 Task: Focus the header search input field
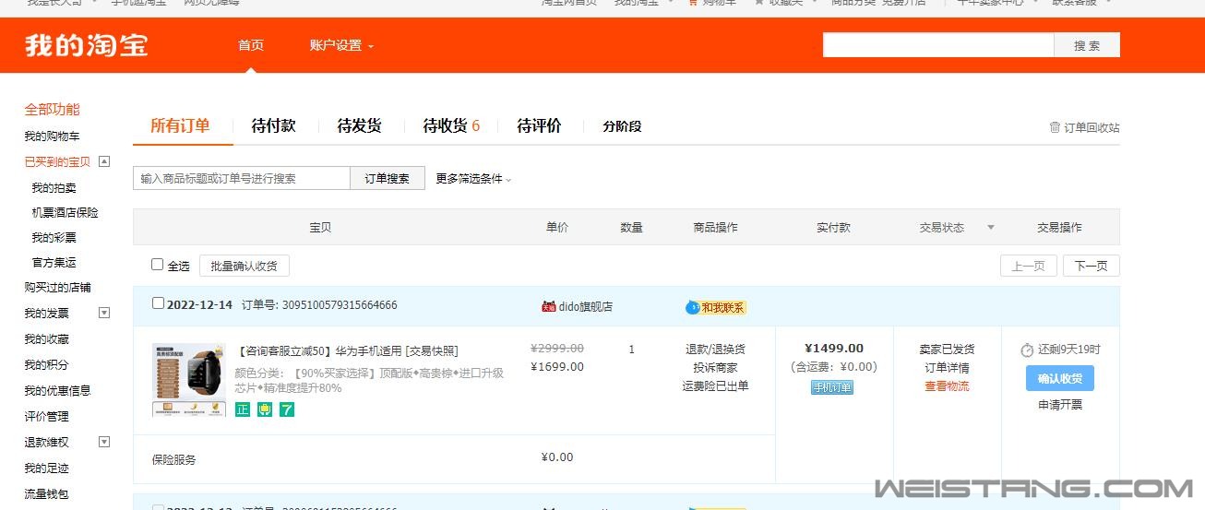(x=938, y=45)
